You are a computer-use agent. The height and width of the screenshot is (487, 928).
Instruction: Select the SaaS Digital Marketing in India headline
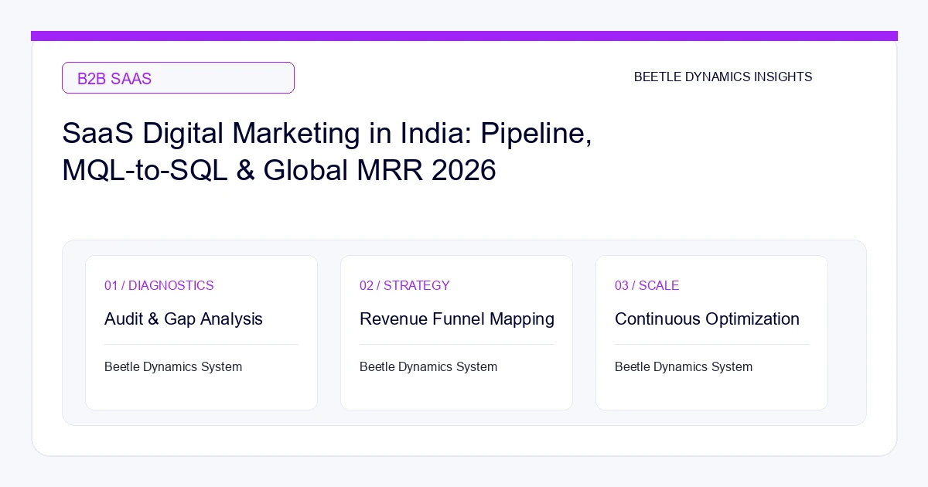(x=327, y=152)
